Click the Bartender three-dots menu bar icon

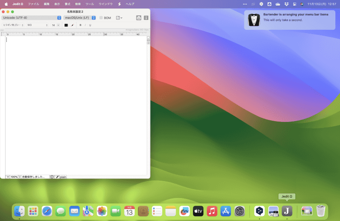point(245,4)
